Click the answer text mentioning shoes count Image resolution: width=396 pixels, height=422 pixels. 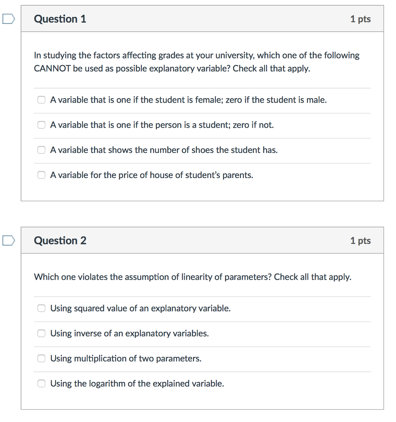pos(164,150)
